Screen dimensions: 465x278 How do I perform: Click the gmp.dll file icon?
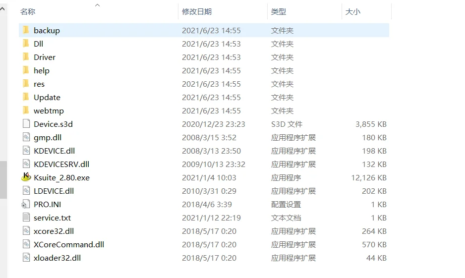pos(26,137)
